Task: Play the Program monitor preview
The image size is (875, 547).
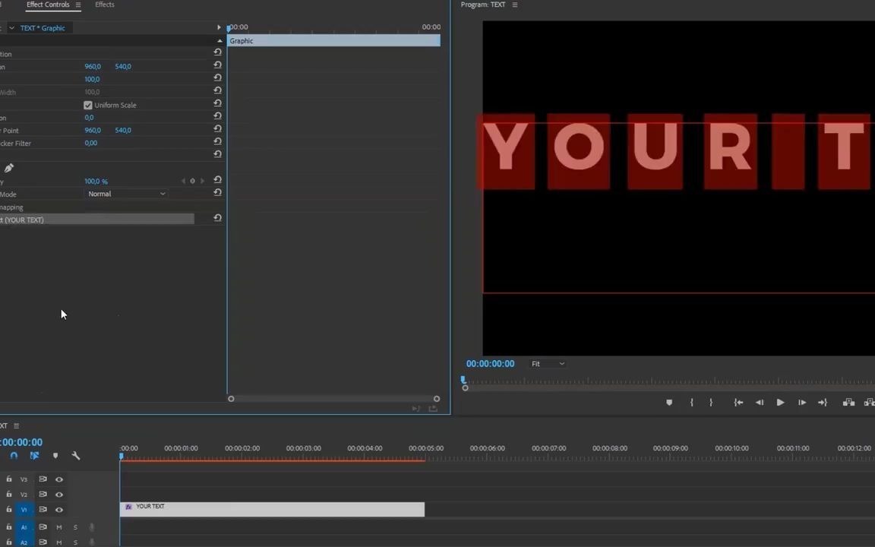Action: [781, 403]
